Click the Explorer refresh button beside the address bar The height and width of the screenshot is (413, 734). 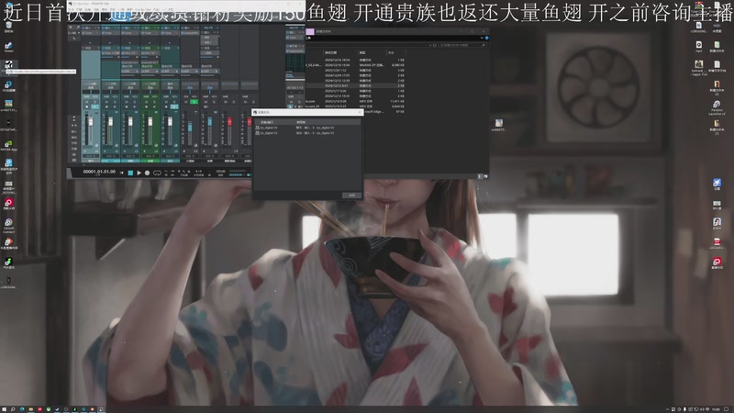point(434,45)
